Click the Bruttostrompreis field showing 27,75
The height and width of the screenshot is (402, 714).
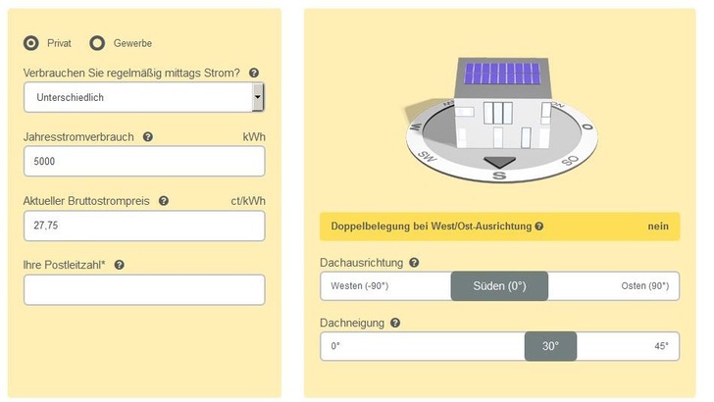click(x=144, y=226)
